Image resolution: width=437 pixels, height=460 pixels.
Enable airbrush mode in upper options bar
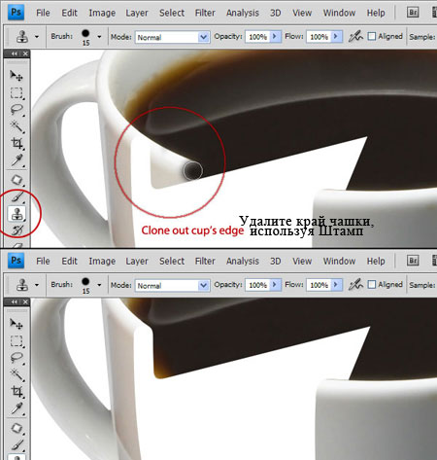click(x=355, y=36)
